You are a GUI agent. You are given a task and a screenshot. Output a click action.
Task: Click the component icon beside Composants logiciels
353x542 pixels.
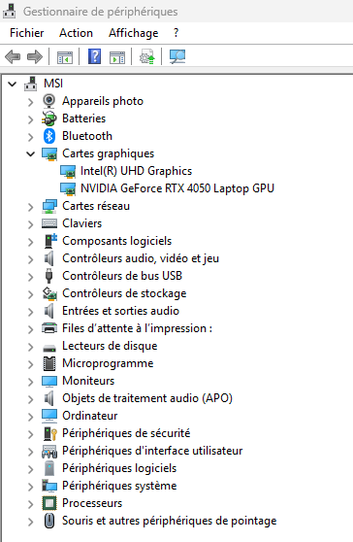50,241
